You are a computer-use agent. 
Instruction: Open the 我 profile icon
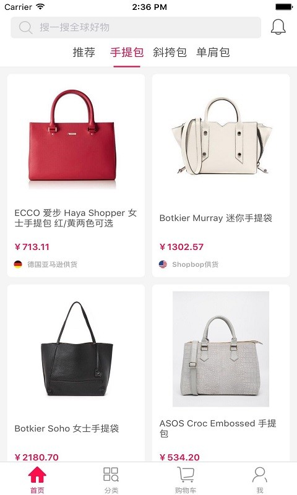tap(260, 475)
